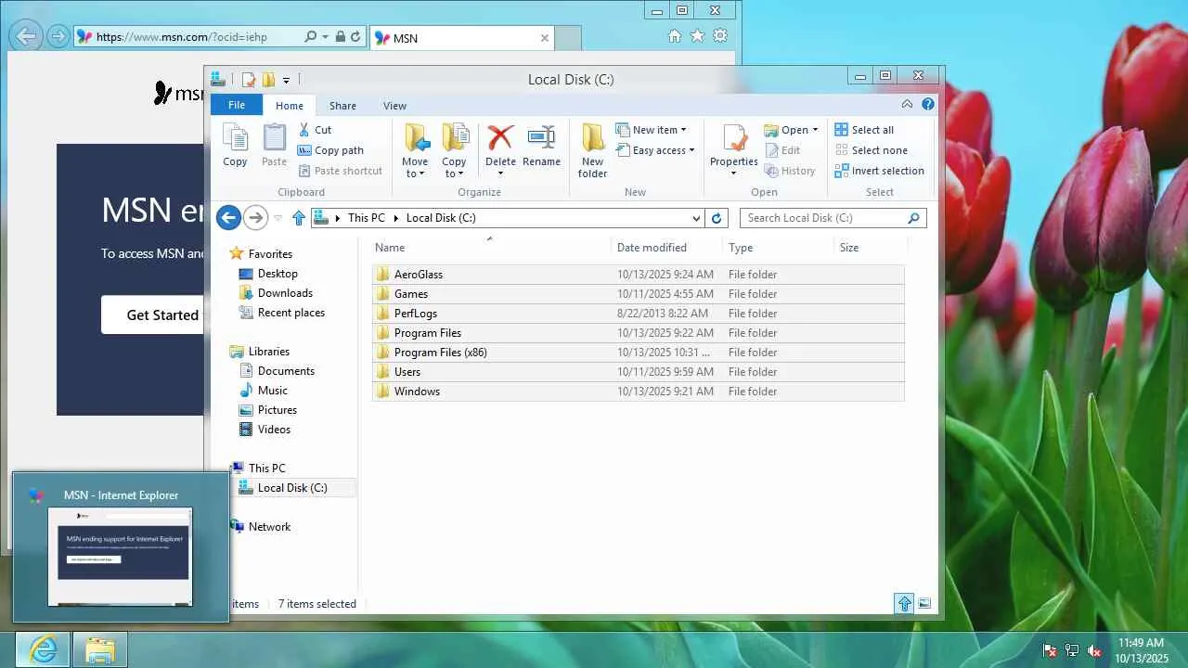Select the MSN tab in Internet Explorer

[x=461, y=38]
